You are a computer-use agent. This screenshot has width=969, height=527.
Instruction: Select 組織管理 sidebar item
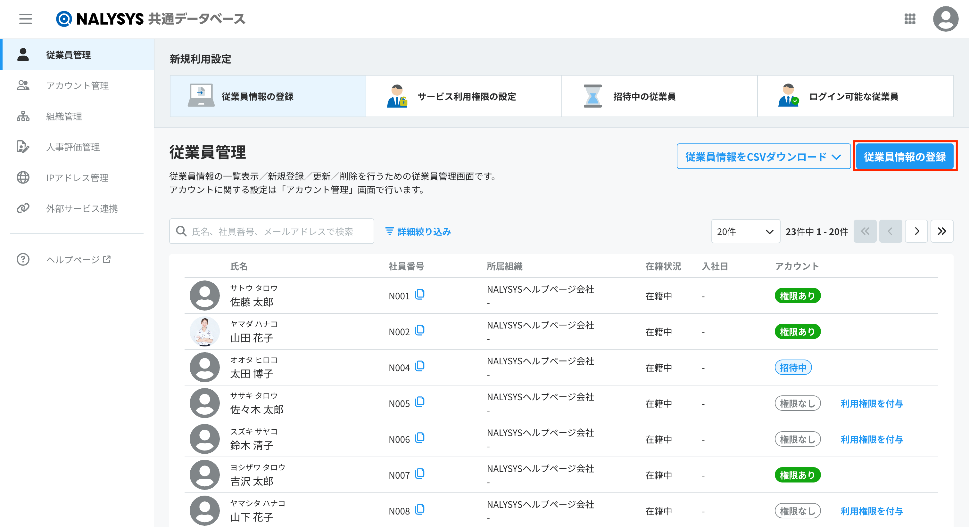[x=64, y=117]
